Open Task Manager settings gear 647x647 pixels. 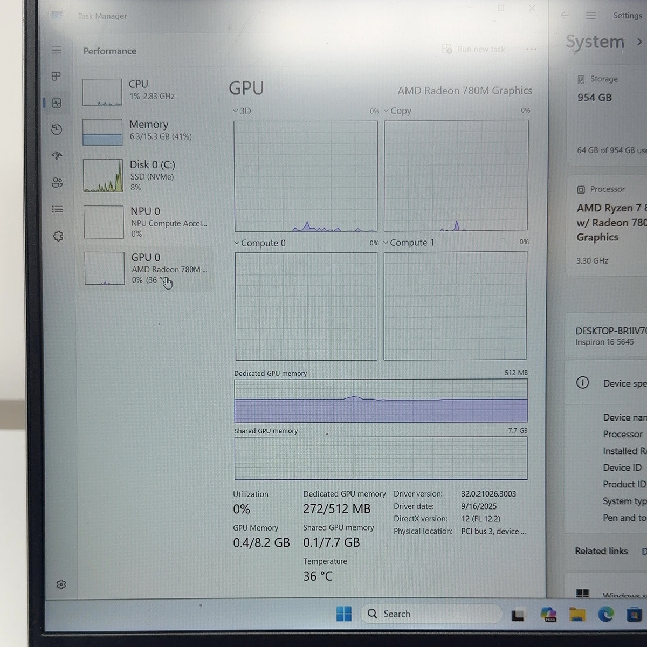(x=61, y=584)
